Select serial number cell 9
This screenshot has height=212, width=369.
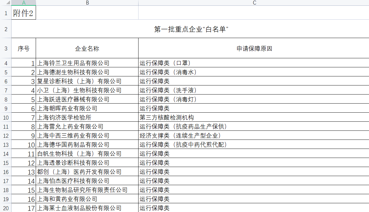pyautogui.click(x=24, y=136)
